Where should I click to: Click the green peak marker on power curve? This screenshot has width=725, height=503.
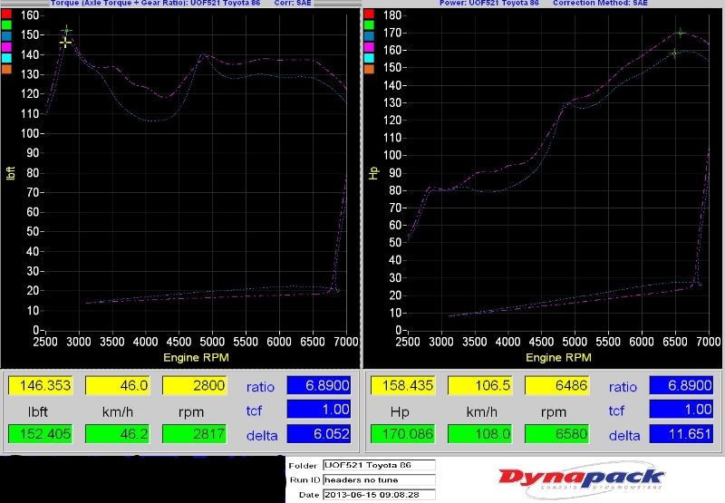click(x=680, y=34)
